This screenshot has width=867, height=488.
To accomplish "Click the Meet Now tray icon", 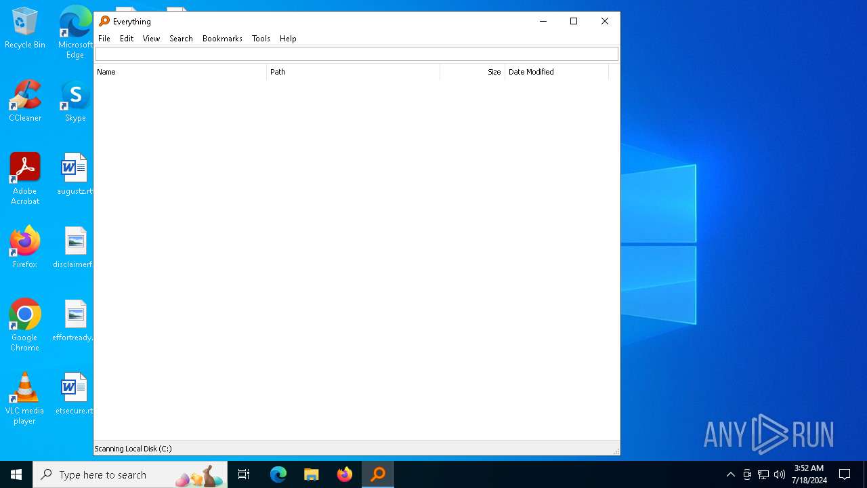I will click(747, 474).
